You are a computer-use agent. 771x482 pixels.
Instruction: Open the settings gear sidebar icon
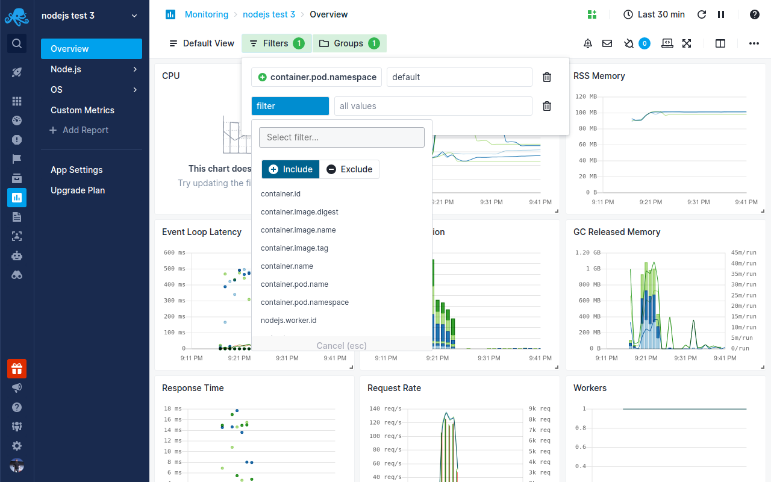pyautogui.click(x=17, y=446)
